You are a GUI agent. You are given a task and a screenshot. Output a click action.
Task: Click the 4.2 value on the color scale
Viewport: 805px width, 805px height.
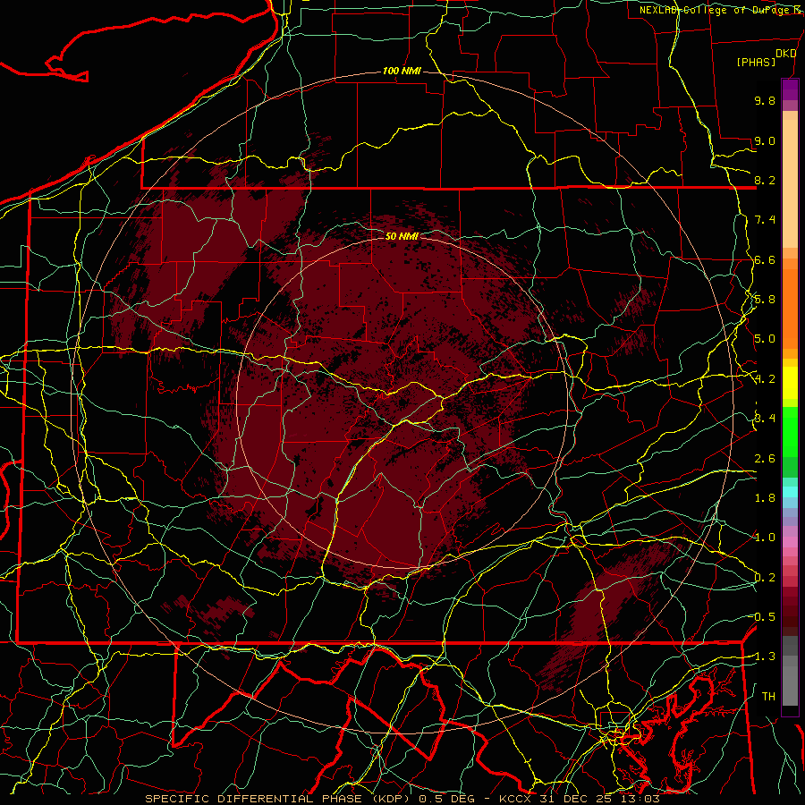click(765, 379)
